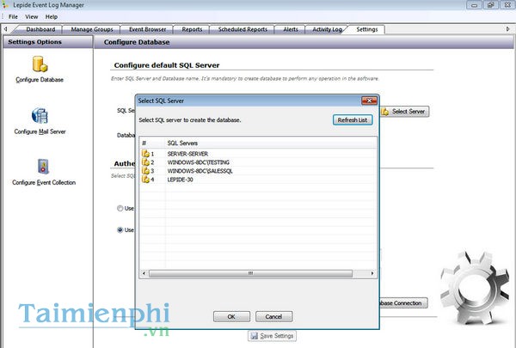516x348 pixels.
Task: Select the upper authentication radio button
Action: tap(120, 208)
